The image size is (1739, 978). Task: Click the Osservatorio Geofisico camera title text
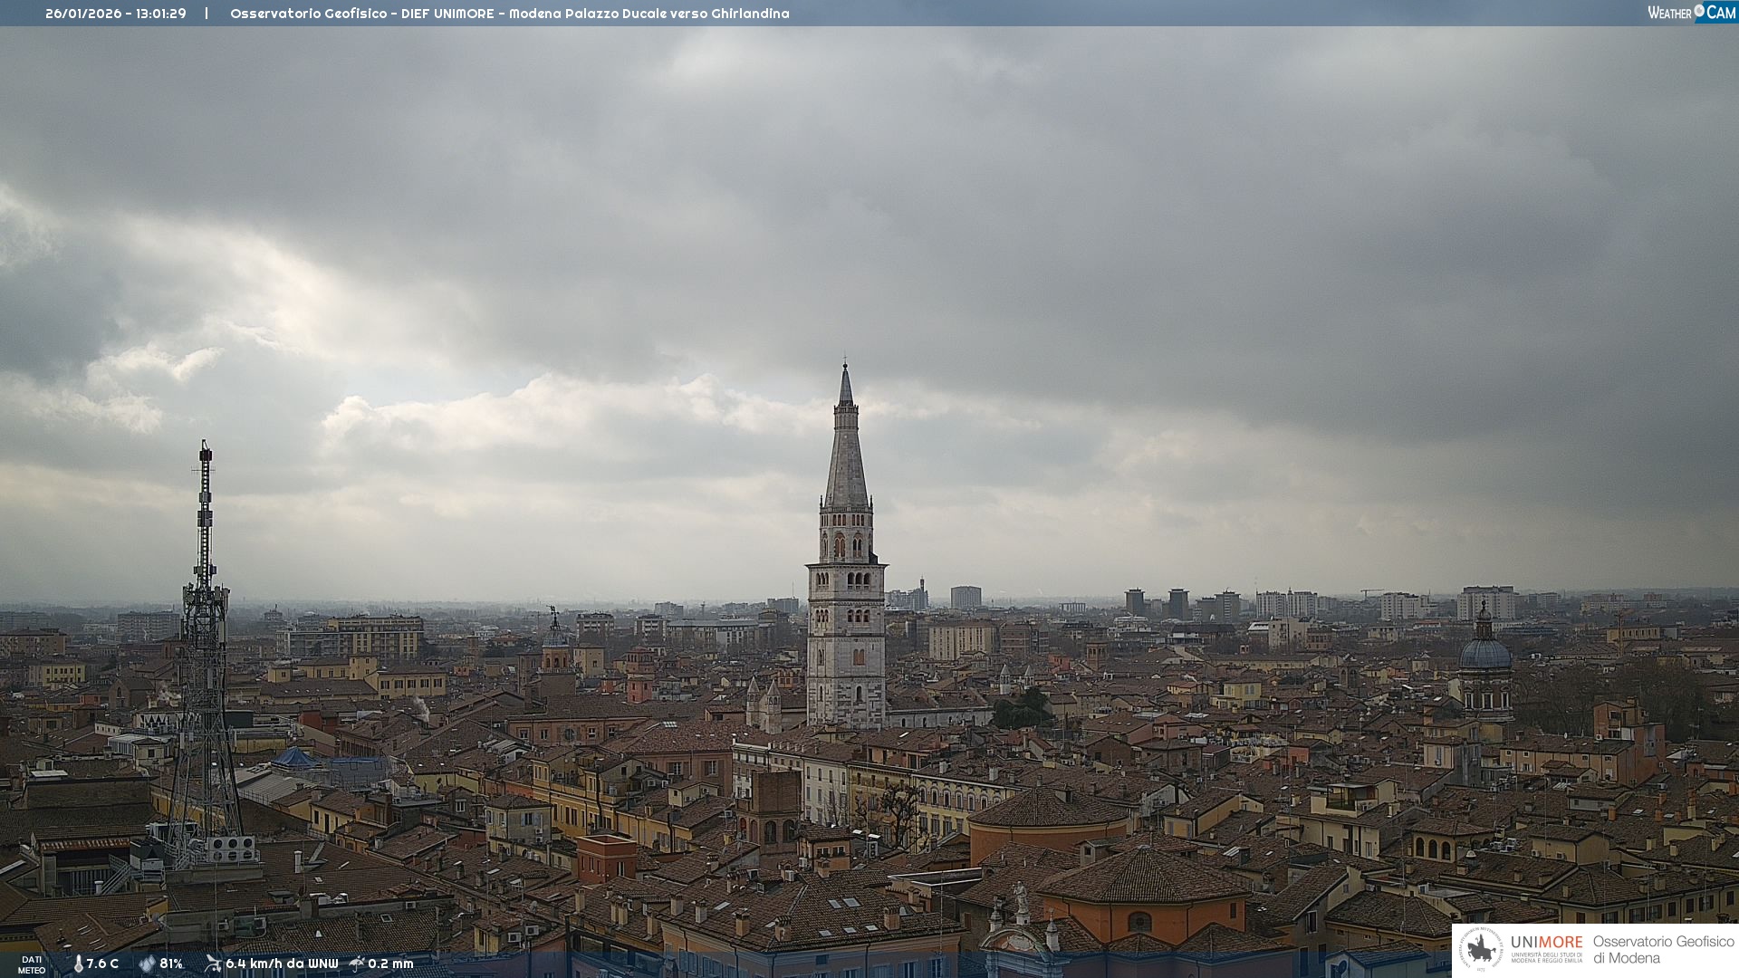(x=509, y=14)
